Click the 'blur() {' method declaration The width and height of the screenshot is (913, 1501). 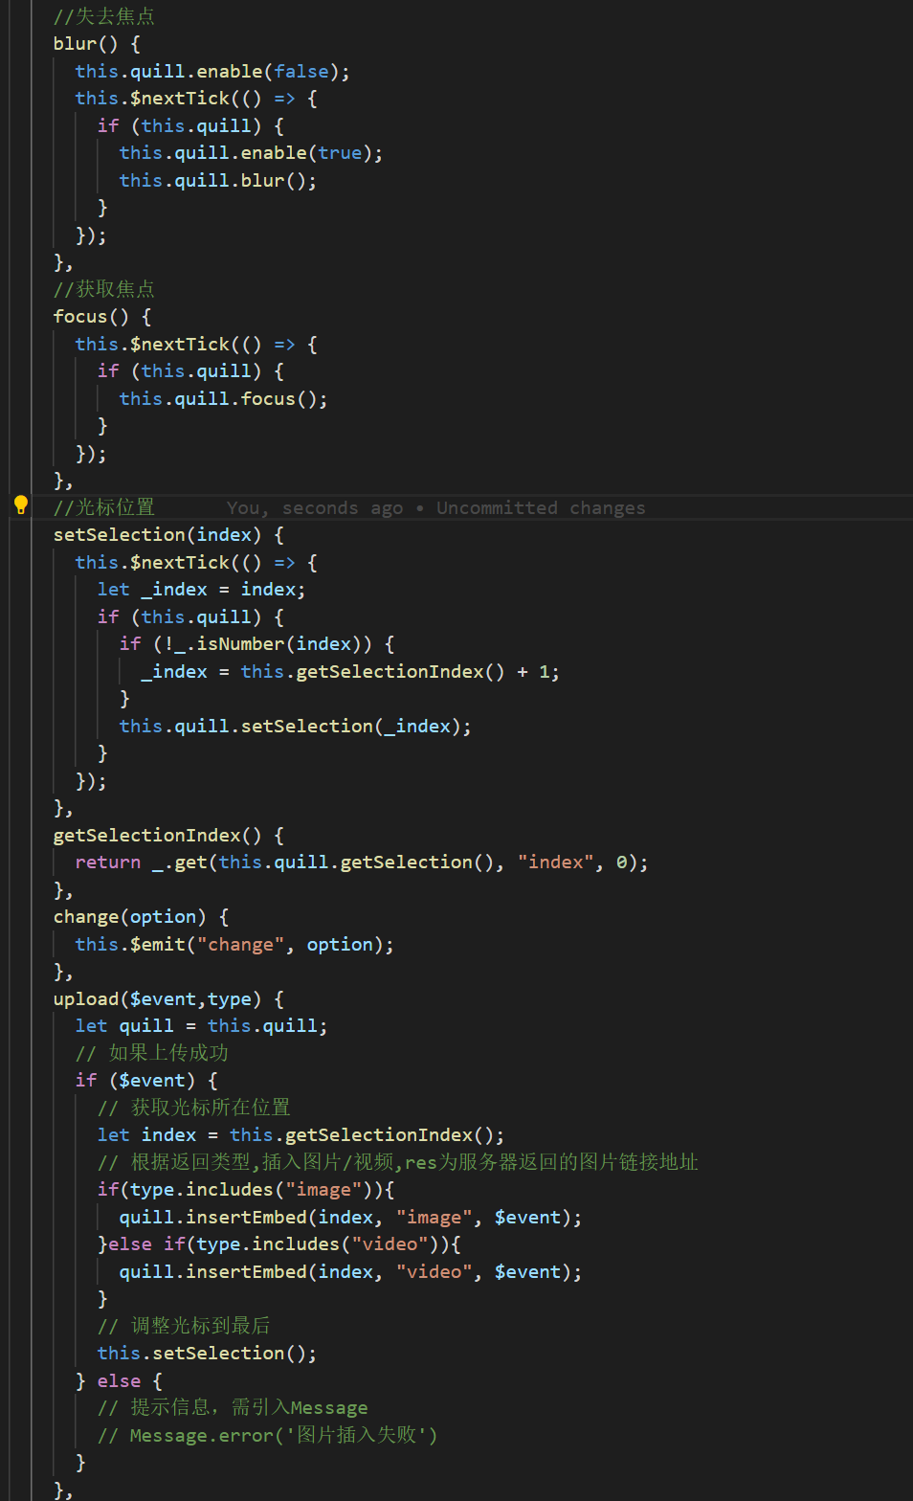[x=97, y=44]
